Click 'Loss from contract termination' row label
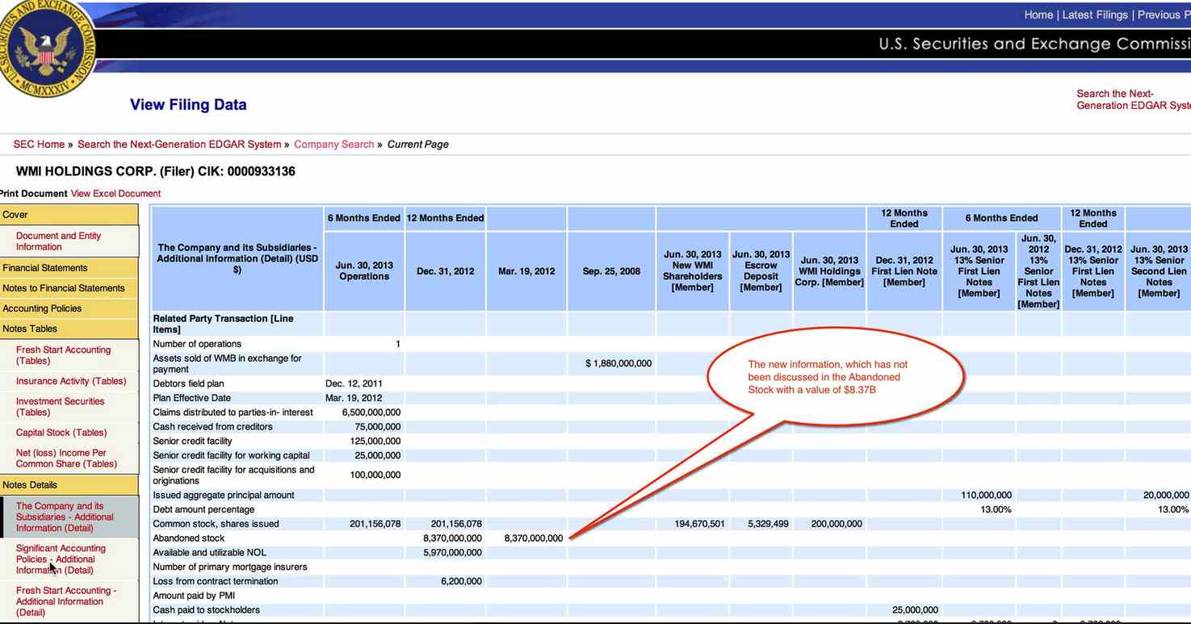Screen dimensions: 1191x624 216,581
